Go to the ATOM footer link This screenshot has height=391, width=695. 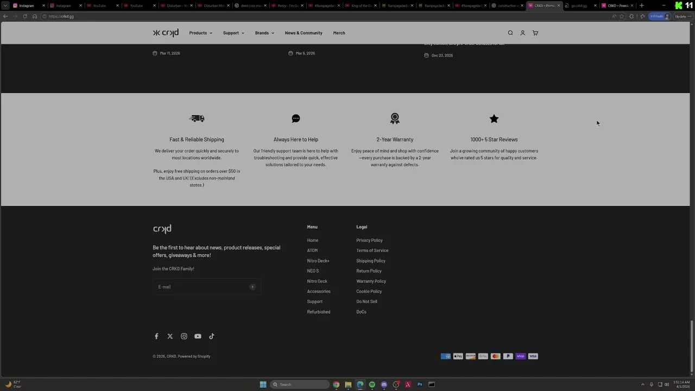(312, 251)
